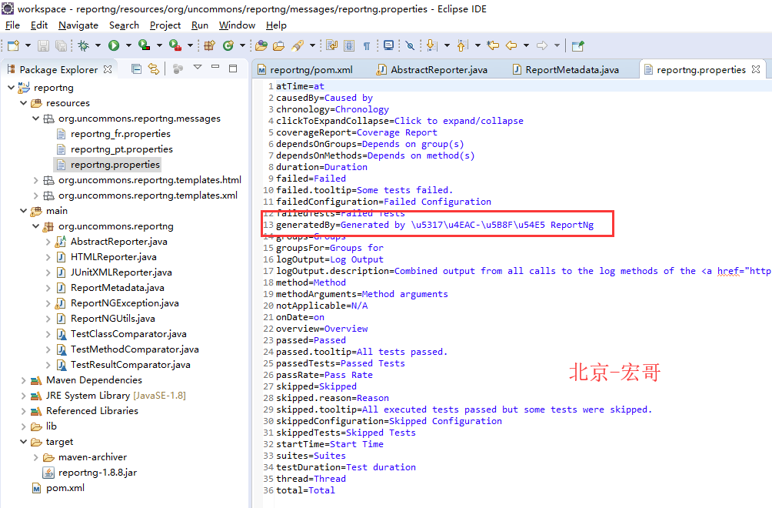Select reportng_fr.properties file
This screenshot has height=508, width=772.
[x=121, y=134]
